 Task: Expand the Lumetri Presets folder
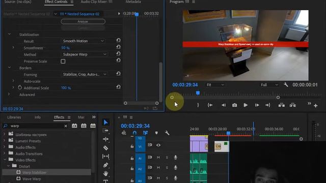pyautogui.click(x=5, y=141)
